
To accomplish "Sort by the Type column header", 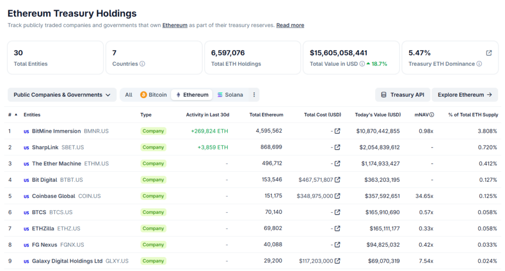I will pos(146,115).
